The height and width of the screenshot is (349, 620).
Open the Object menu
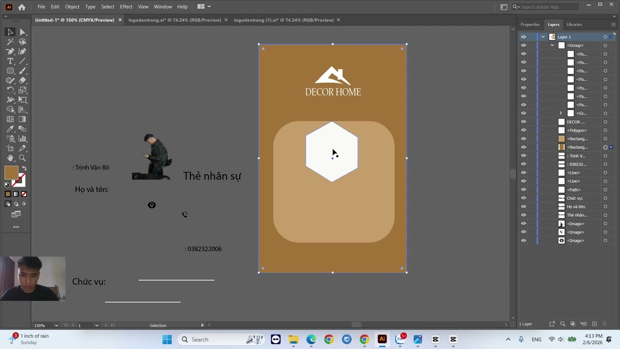72,7
